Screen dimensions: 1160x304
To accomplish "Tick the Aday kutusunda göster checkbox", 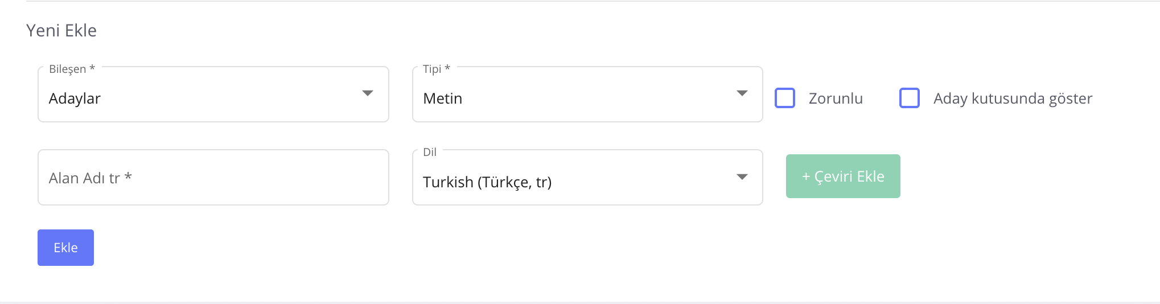I will pyautogui.click(x=910, y=98).
